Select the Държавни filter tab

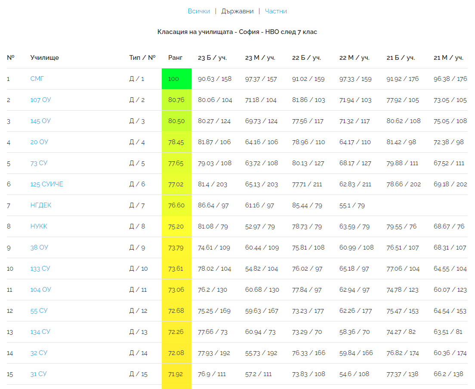click(237, 11)
